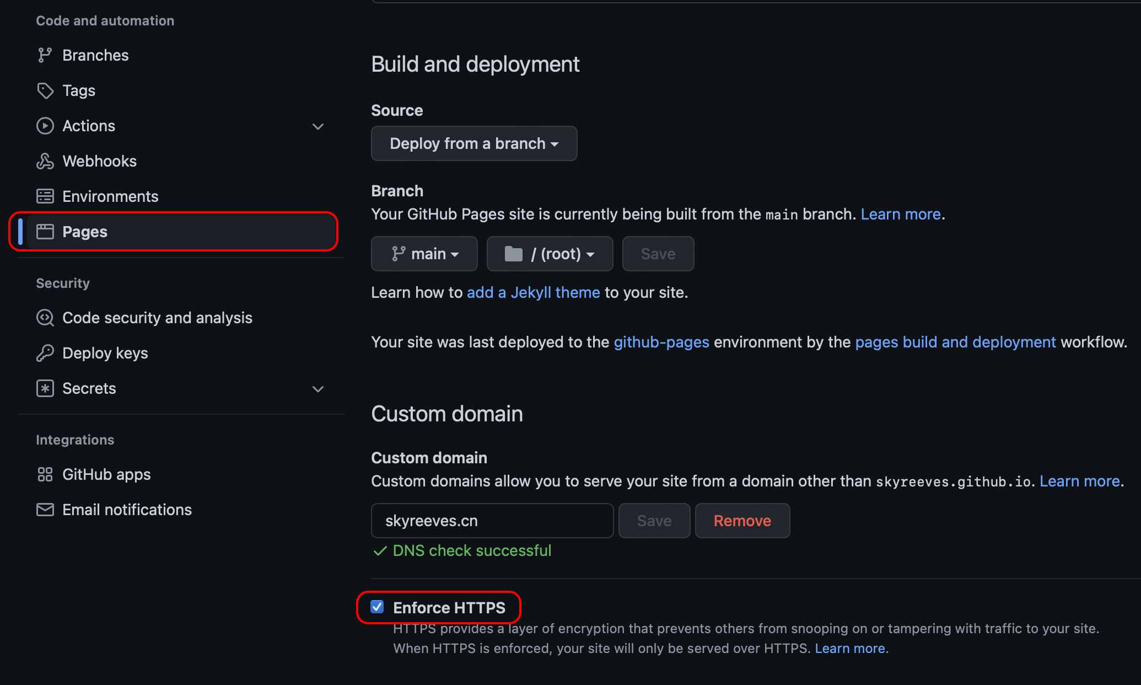The image size is (1141, 685).
Task: Click the DNS check successful status text
Action: click(x=472, y=551)
